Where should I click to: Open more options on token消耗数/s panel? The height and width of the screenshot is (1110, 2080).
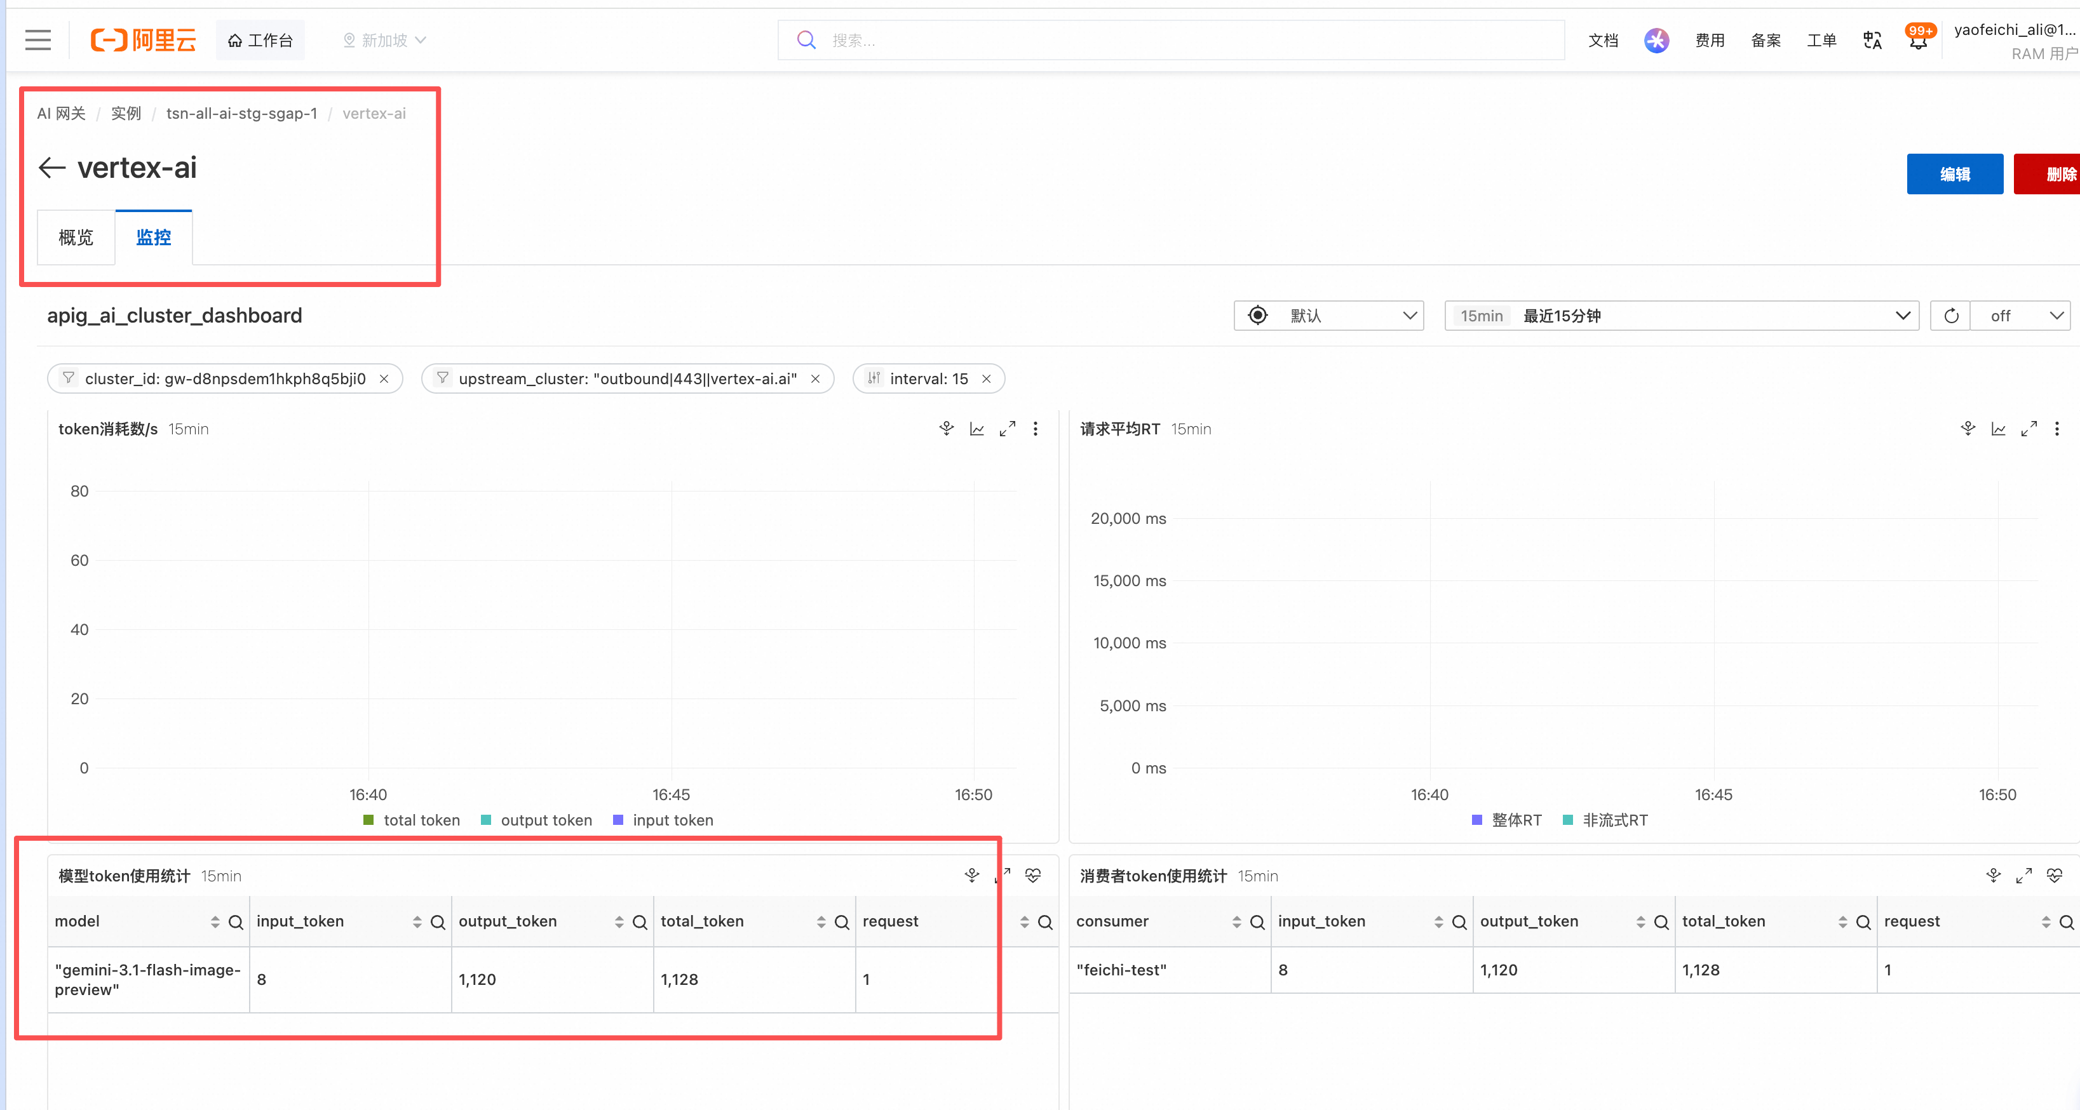(x=1035, y=429)
